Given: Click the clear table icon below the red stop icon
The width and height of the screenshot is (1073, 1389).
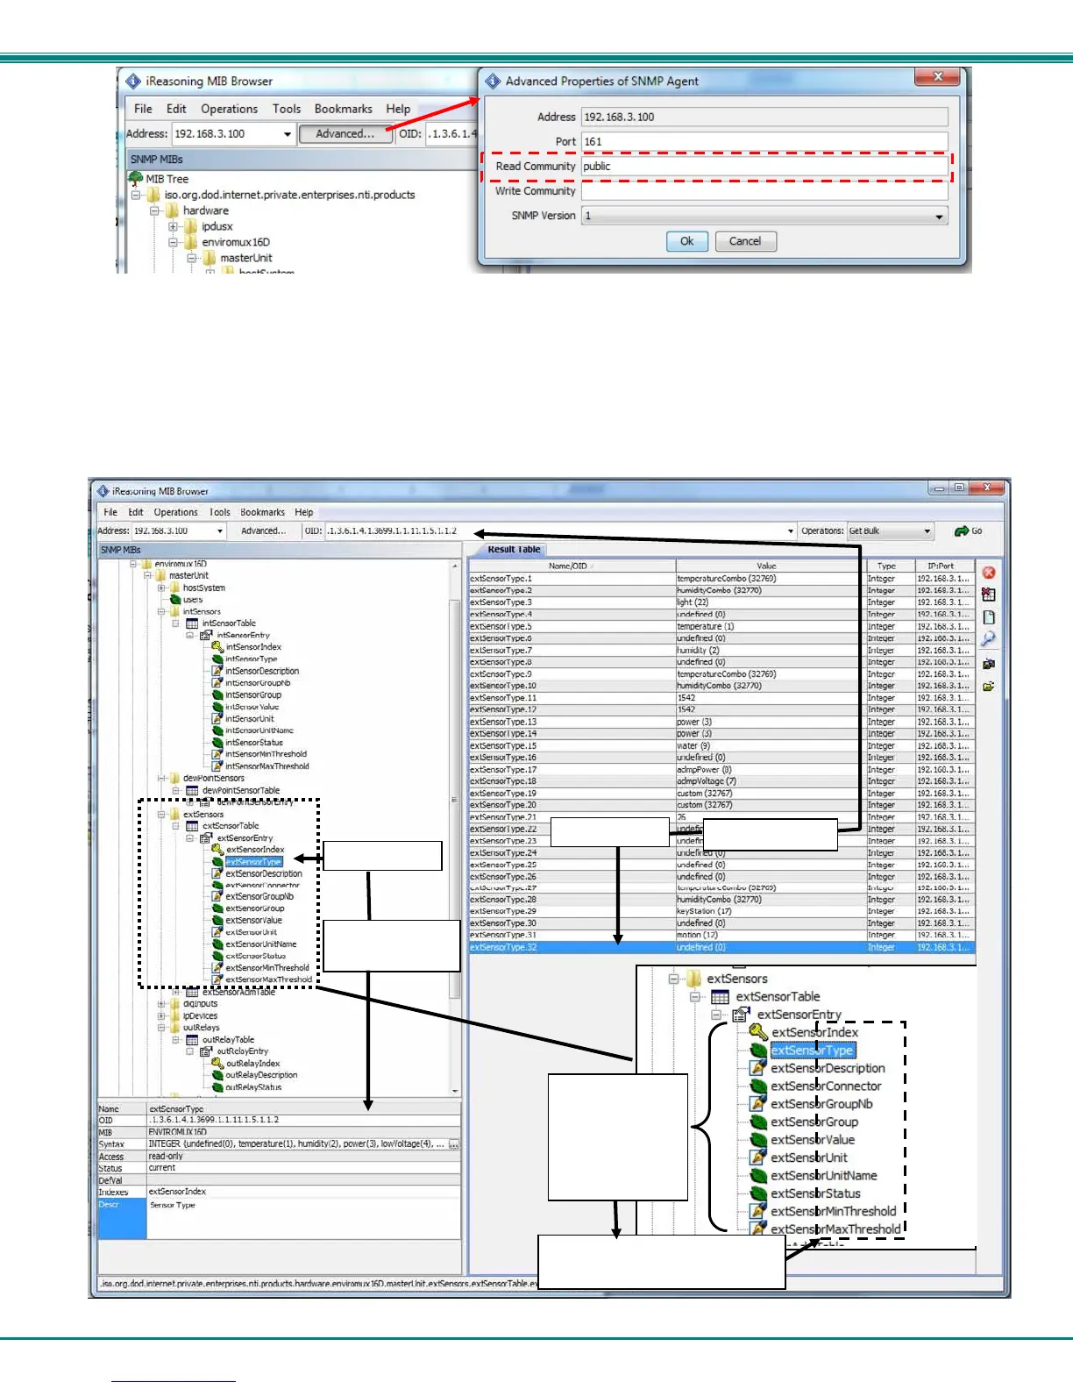Looking at the screenshot, I should pyautogui.click(x=989, y=595).
